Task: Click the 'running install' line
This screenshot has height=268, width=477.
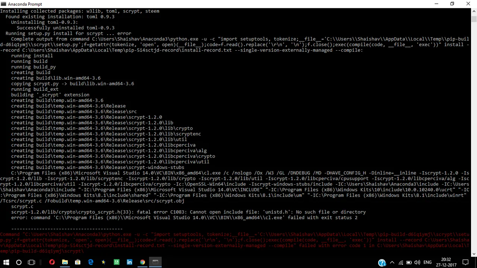Action: 32,56
